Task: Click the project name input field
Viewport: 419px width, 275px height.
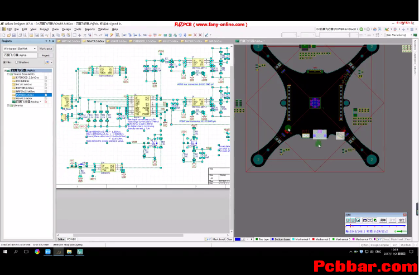Action: coord(20,55)
